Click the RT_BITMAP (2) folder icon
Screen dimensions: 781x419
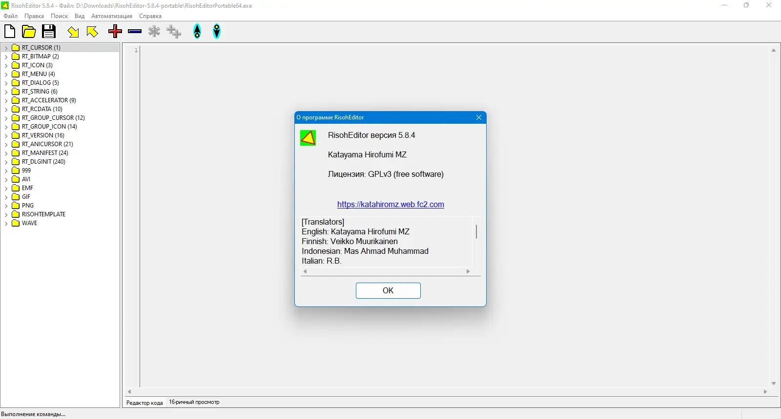click(16, 57)
